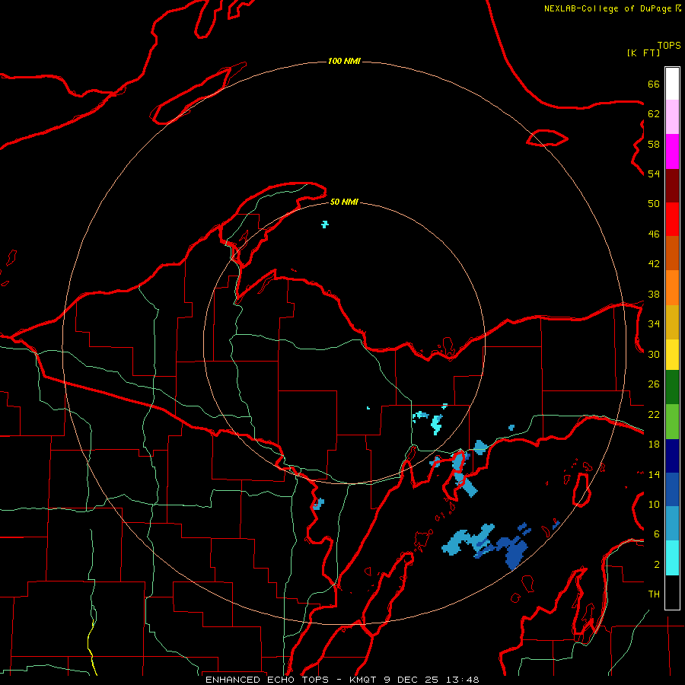685x685 pixels.
Task: Click the 46 value on the scale
Action: click(x=654, y=234)
